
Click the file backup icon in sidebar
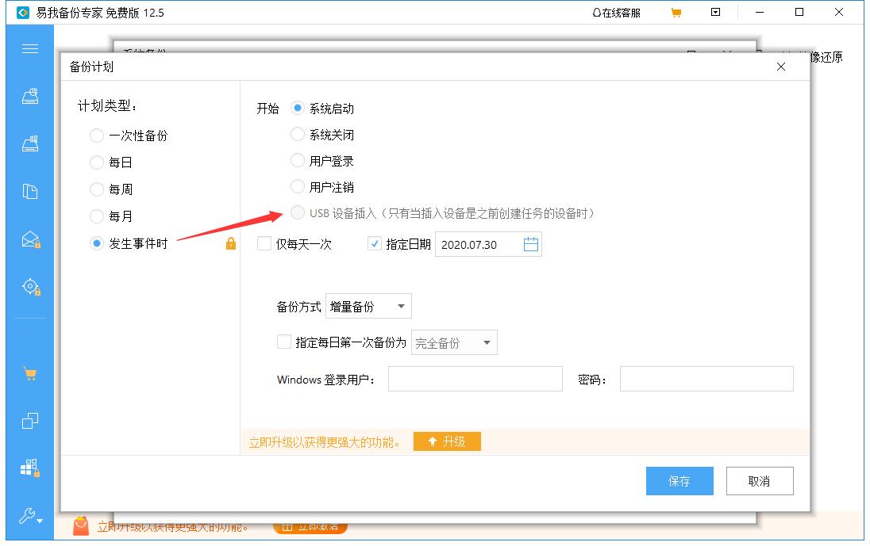coord(29,191)
